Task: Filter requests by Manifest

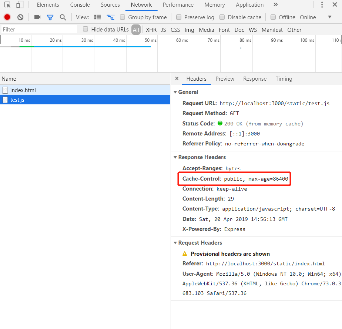Action: (x=272, y=30)
